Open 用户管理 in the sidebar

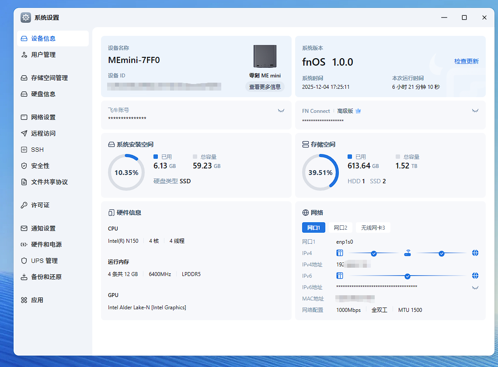(43, 55)
